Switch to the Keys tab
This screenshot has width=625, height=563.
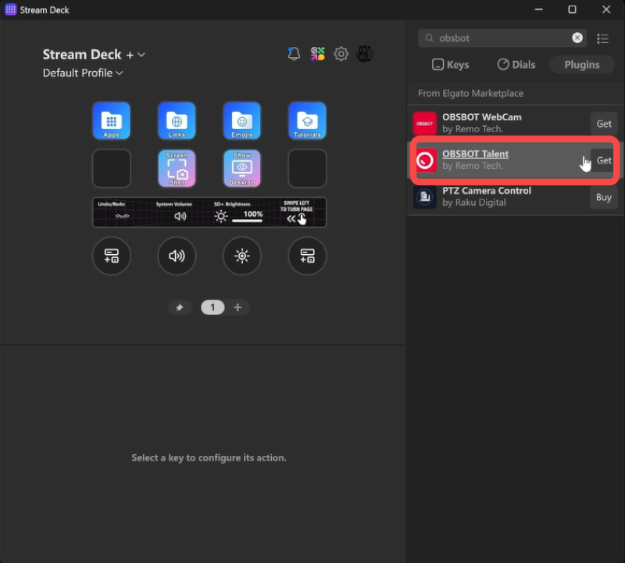coord(451,65)
